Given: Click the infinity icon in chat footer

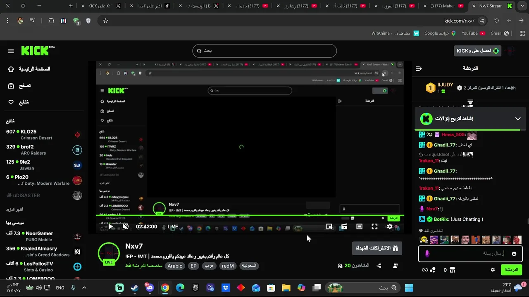Looking at the screenshot, I should click(424, 270).
